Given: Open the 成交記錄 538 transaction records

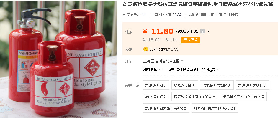Looking at the screenshot, I should coord(134,14).
